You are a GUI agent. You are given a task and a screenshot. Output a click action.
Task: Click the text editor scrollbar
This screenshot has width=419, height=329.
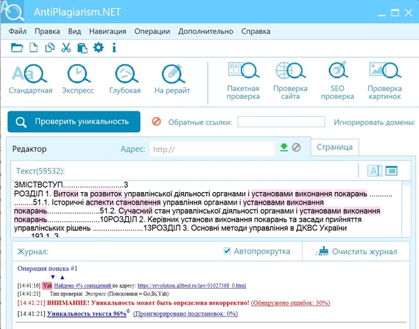pos(407,209)
